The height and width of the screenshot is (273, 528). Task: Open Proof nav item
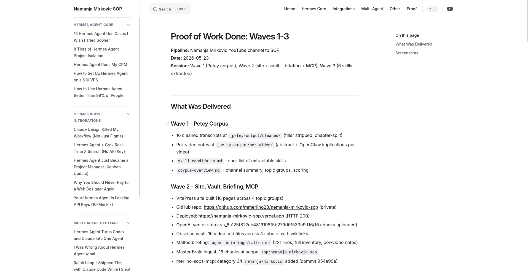point(411,9)
